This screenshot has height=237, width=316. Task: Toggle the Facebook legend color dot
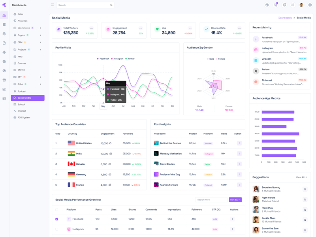[x=98, y=59]
